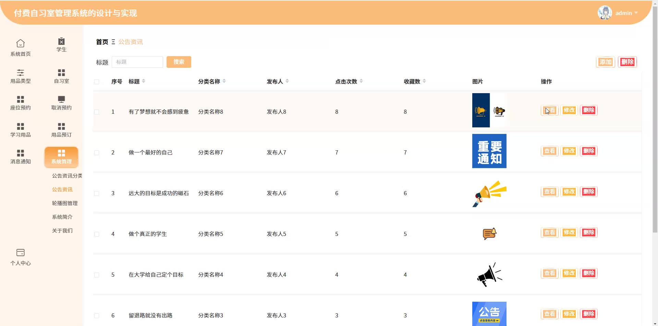658x326 pixels.
Task: Click the 标题 search input field
Action: coord(137,62)
